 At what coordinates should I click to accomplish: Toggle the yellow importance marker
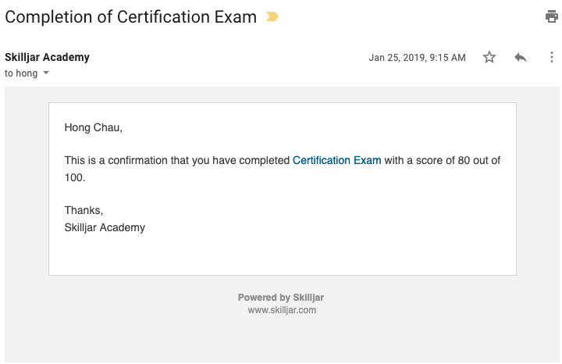click(x=272, y=16)
